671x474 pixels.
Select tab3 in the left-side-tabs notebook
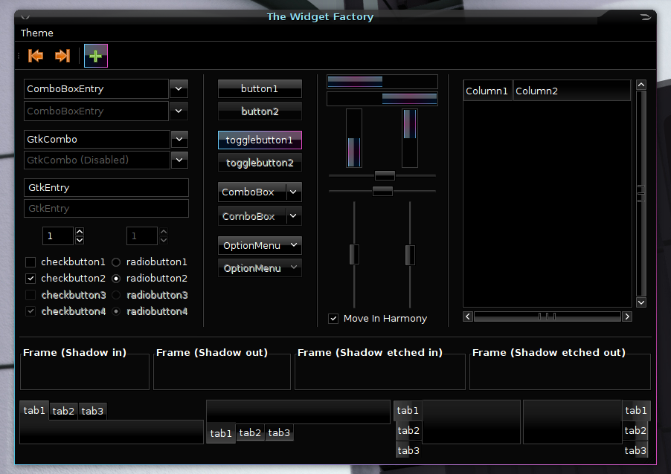tap(408, 450)
